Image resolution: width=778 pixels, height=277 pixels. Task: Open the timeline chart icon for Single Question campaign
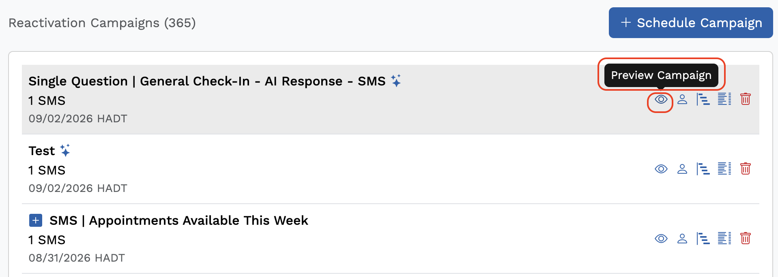[703, 99]
